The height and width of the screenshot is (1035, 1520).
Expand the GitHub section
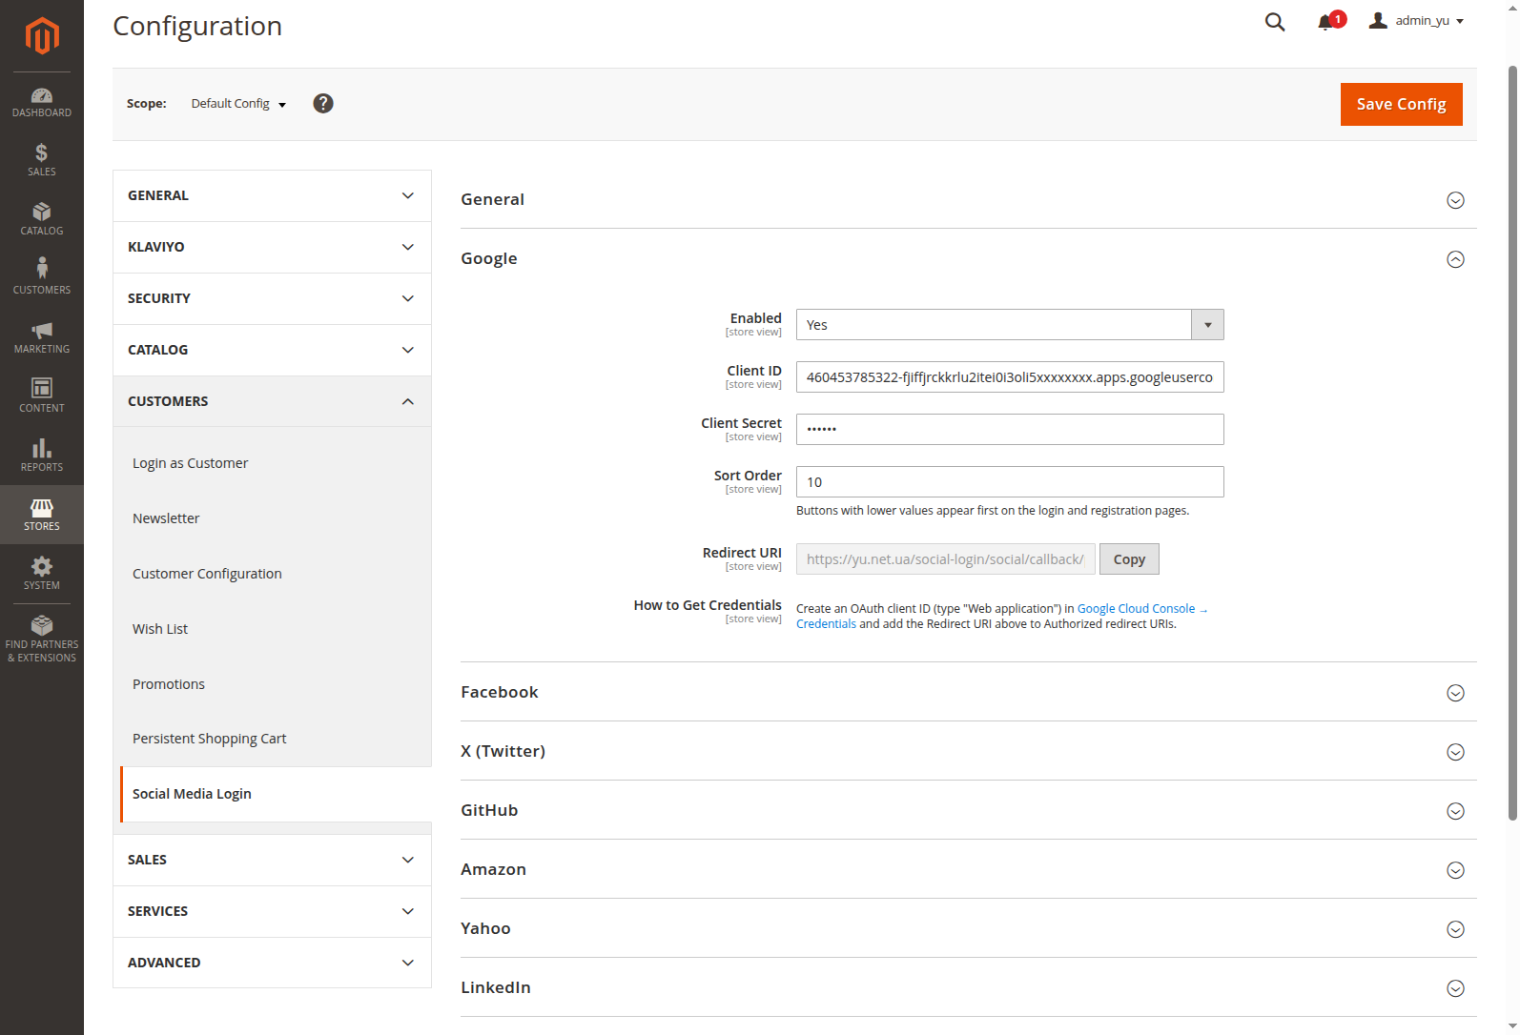pyautogui.click(x=968, y=810)
